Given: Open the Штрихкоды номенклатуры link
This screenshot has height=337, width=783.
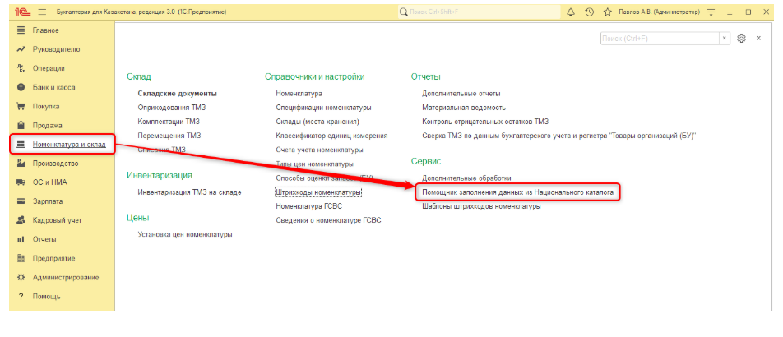Looking at the screenshot, I should 318,192.
